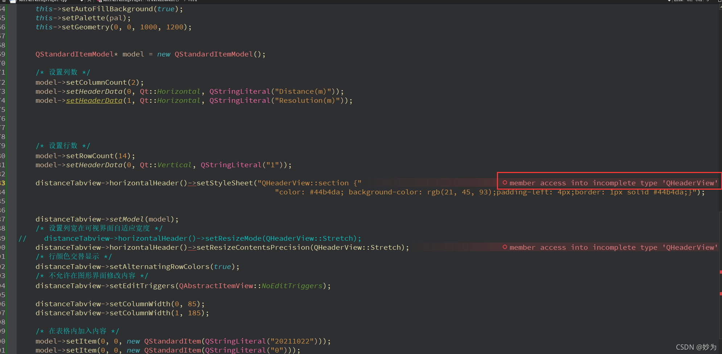This screenshot has height=354, width=722.
Task: Click the Line: 83, Col: 3 position indicator
Action: click(690, 1)
